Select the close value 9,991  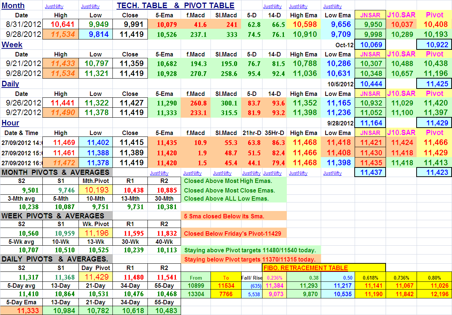pos(130,25)
